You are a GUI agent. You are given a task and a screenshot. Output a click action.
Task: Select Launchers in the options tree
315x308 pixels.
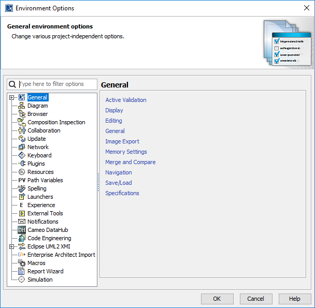(x=40, y=197)
